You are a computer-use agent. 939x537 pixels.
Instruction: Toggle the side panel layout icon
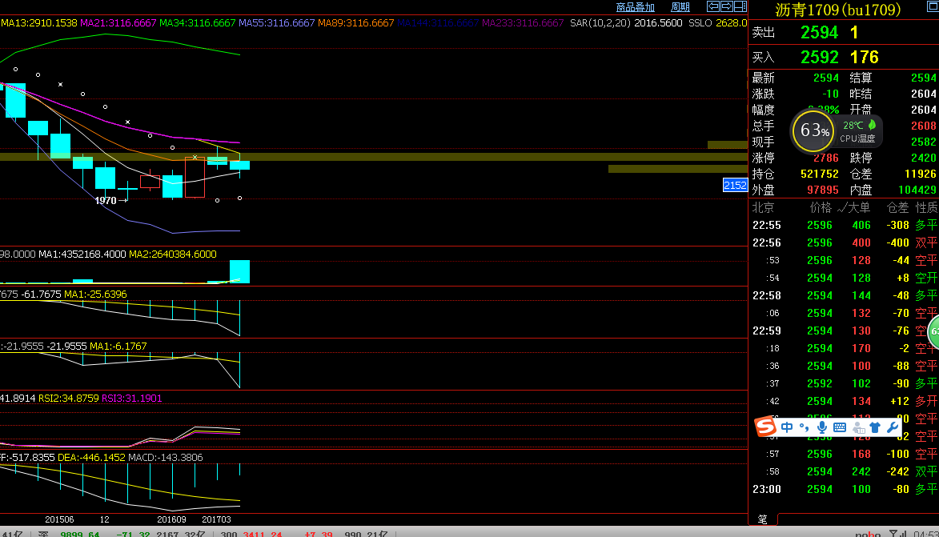[x=740, y=6]
